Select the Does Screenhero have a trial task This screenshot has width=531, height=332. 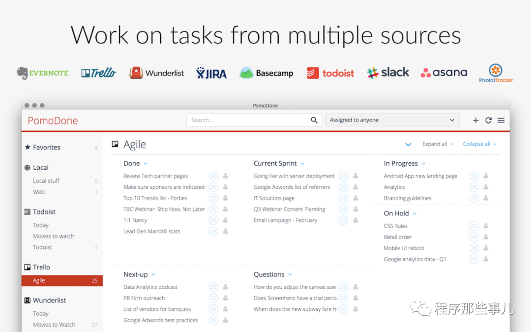(295, 298)
